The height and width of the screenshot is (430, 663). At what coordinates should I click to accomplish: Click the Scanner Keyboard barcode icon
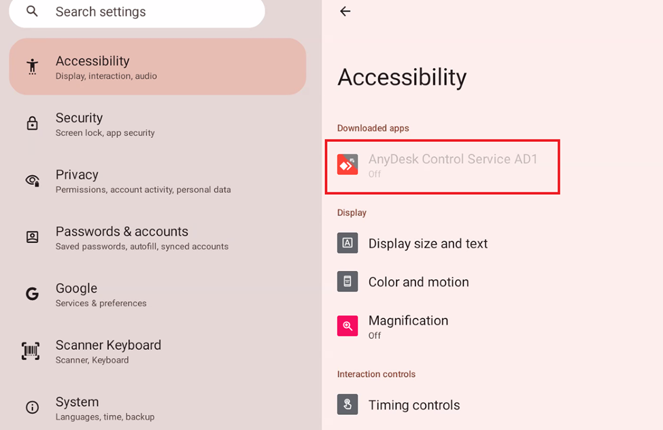(x=31, y=351)
